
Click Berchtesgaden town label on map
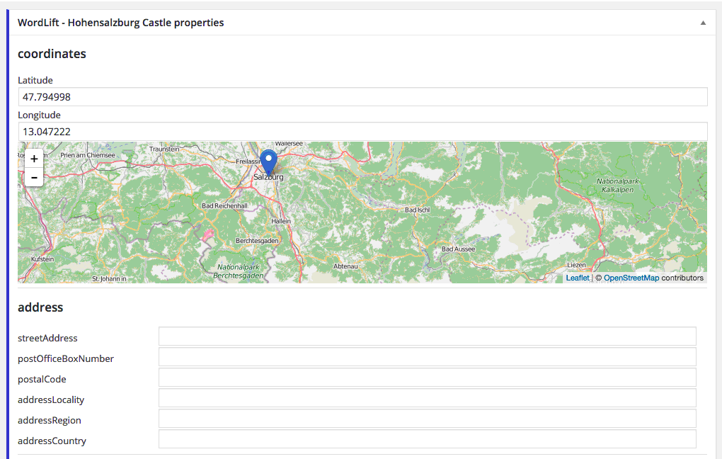point(257,241)
